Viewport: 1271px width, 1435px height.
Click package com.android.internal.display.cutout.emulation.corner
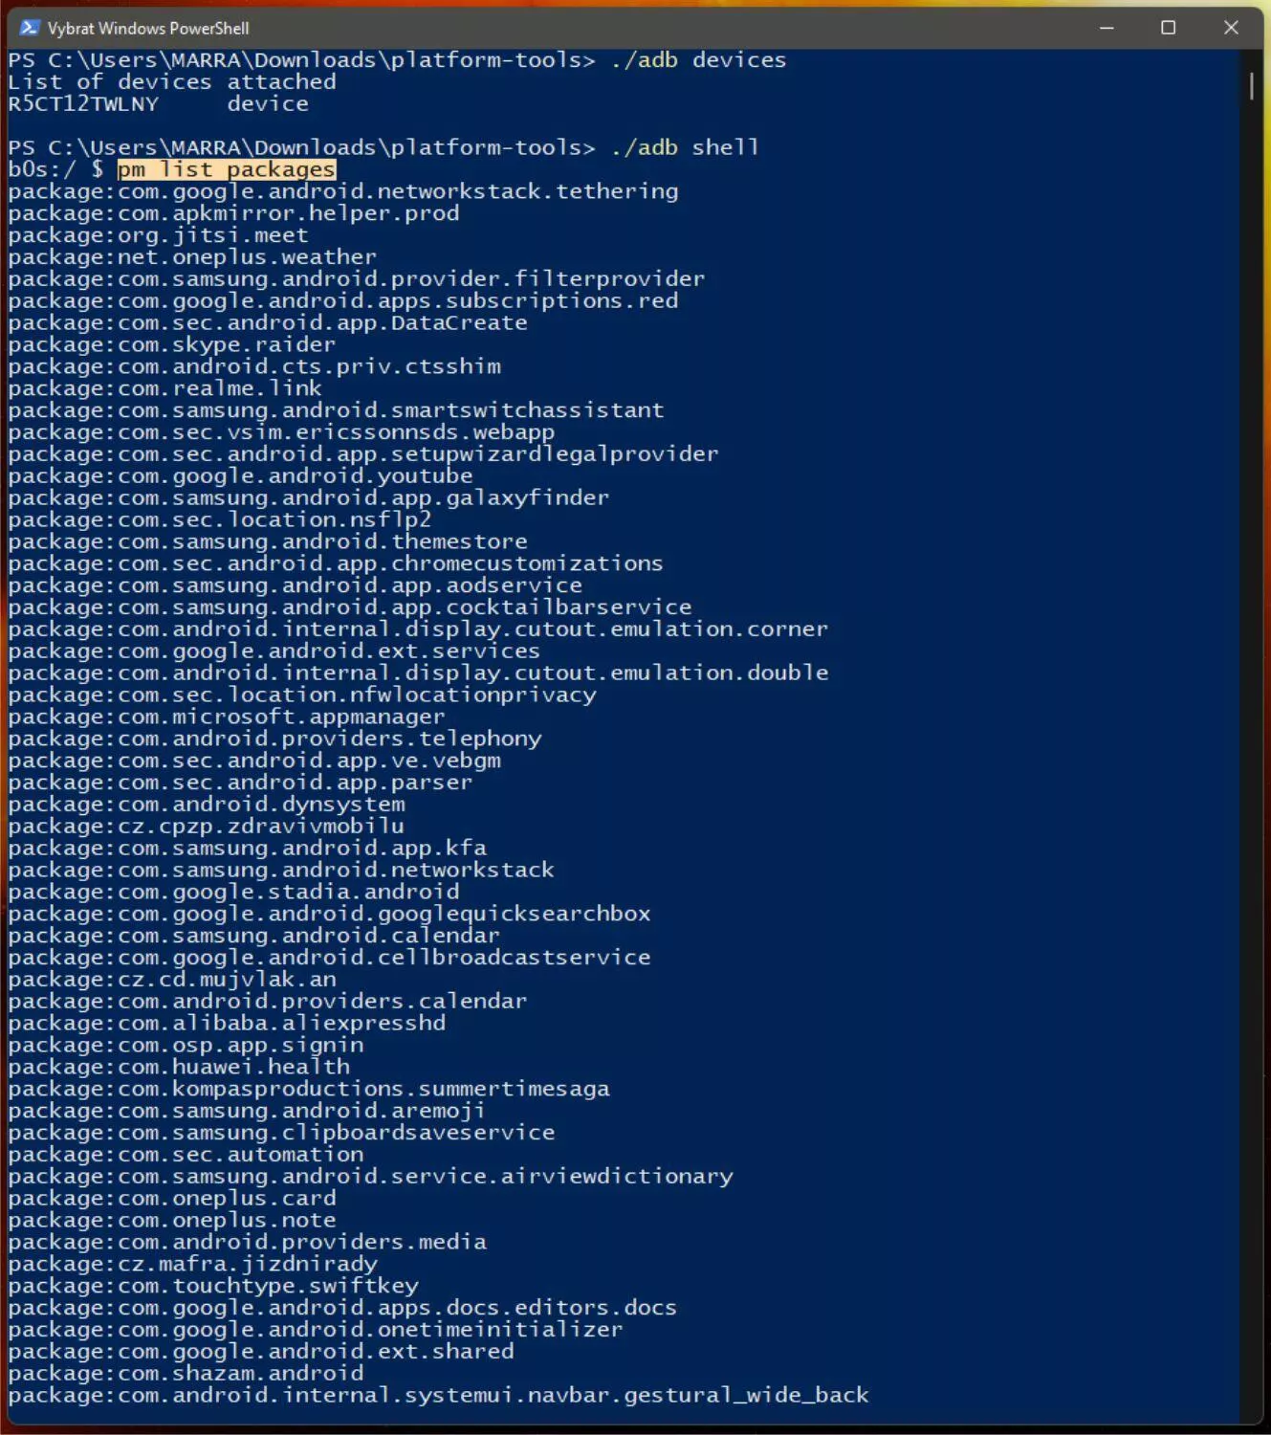418,629
